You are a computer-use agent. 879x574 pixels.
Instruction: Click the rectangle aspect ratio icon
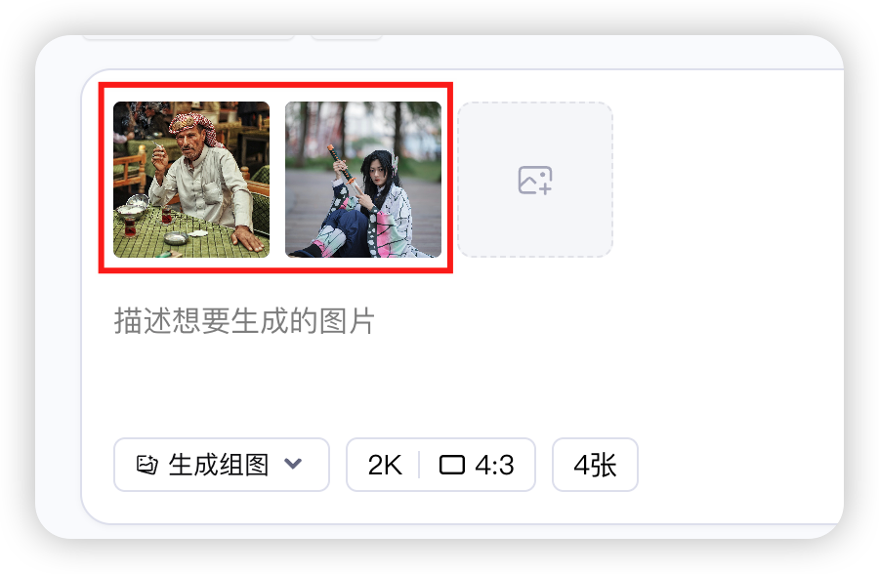[x=452, y=465]
